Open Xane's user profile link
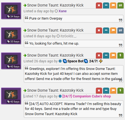 tap(63, 11)
